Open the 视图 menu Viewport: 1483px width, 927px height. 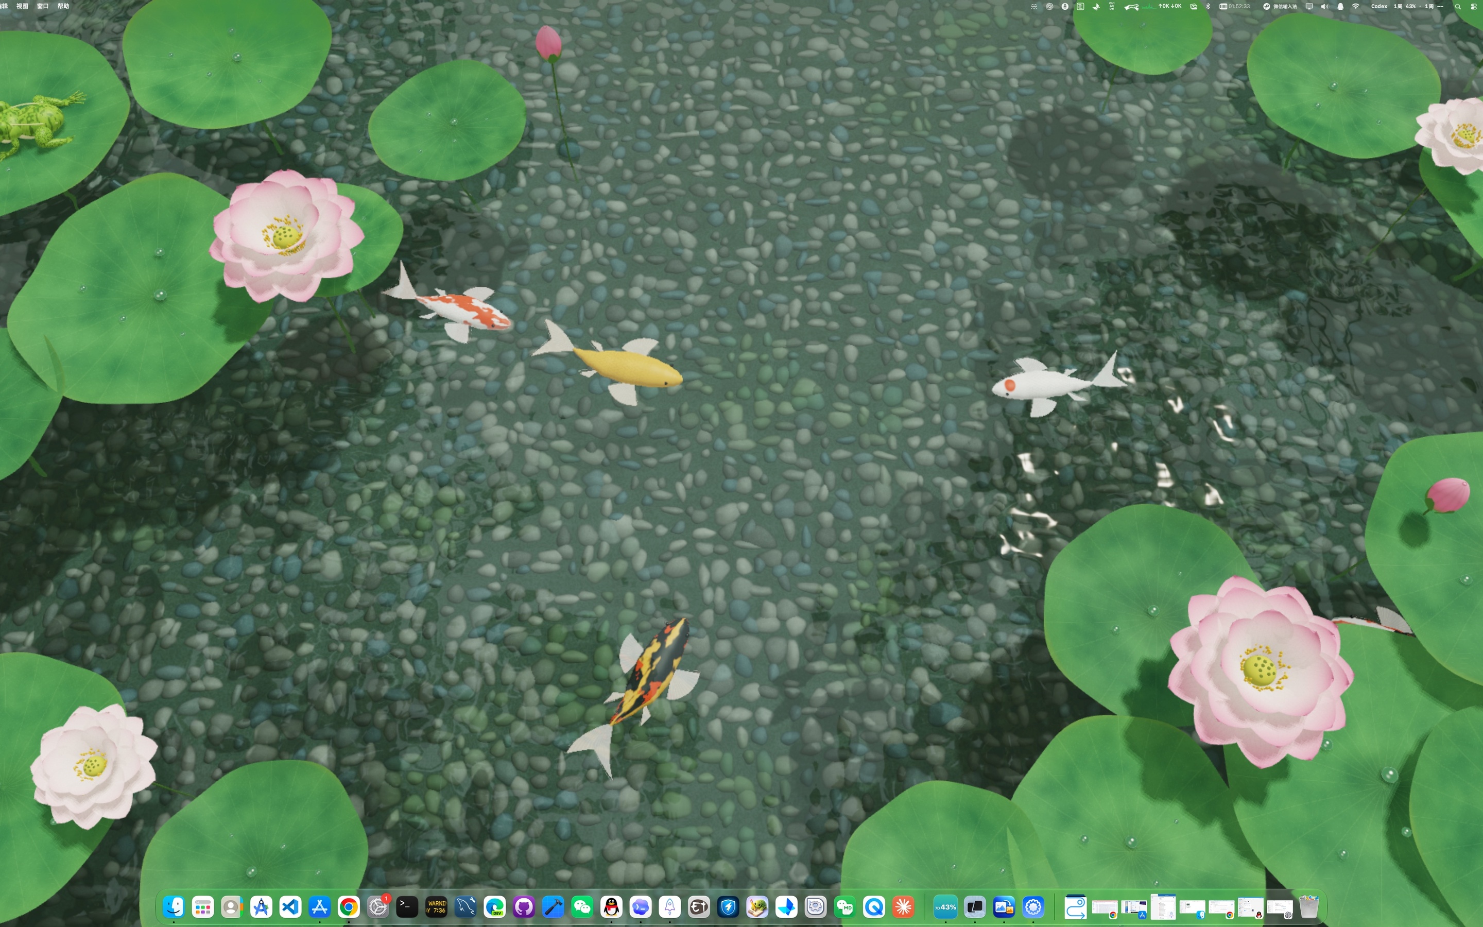pos(22,6)
